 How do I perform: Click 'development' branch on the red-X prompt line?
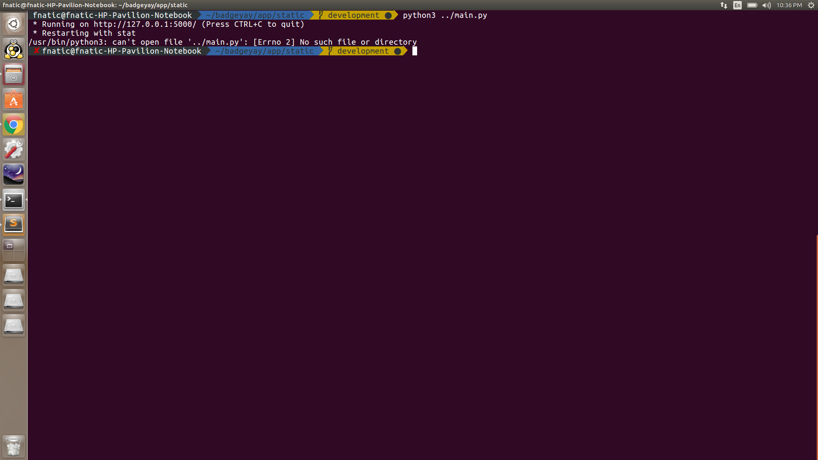[x=363, y=51]
